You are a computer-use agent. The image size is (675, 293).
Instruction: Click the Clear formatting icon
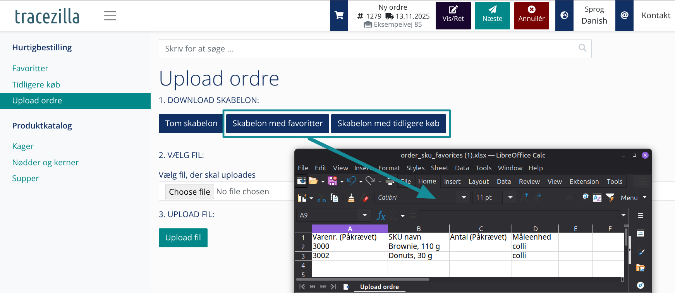[365, 198]
